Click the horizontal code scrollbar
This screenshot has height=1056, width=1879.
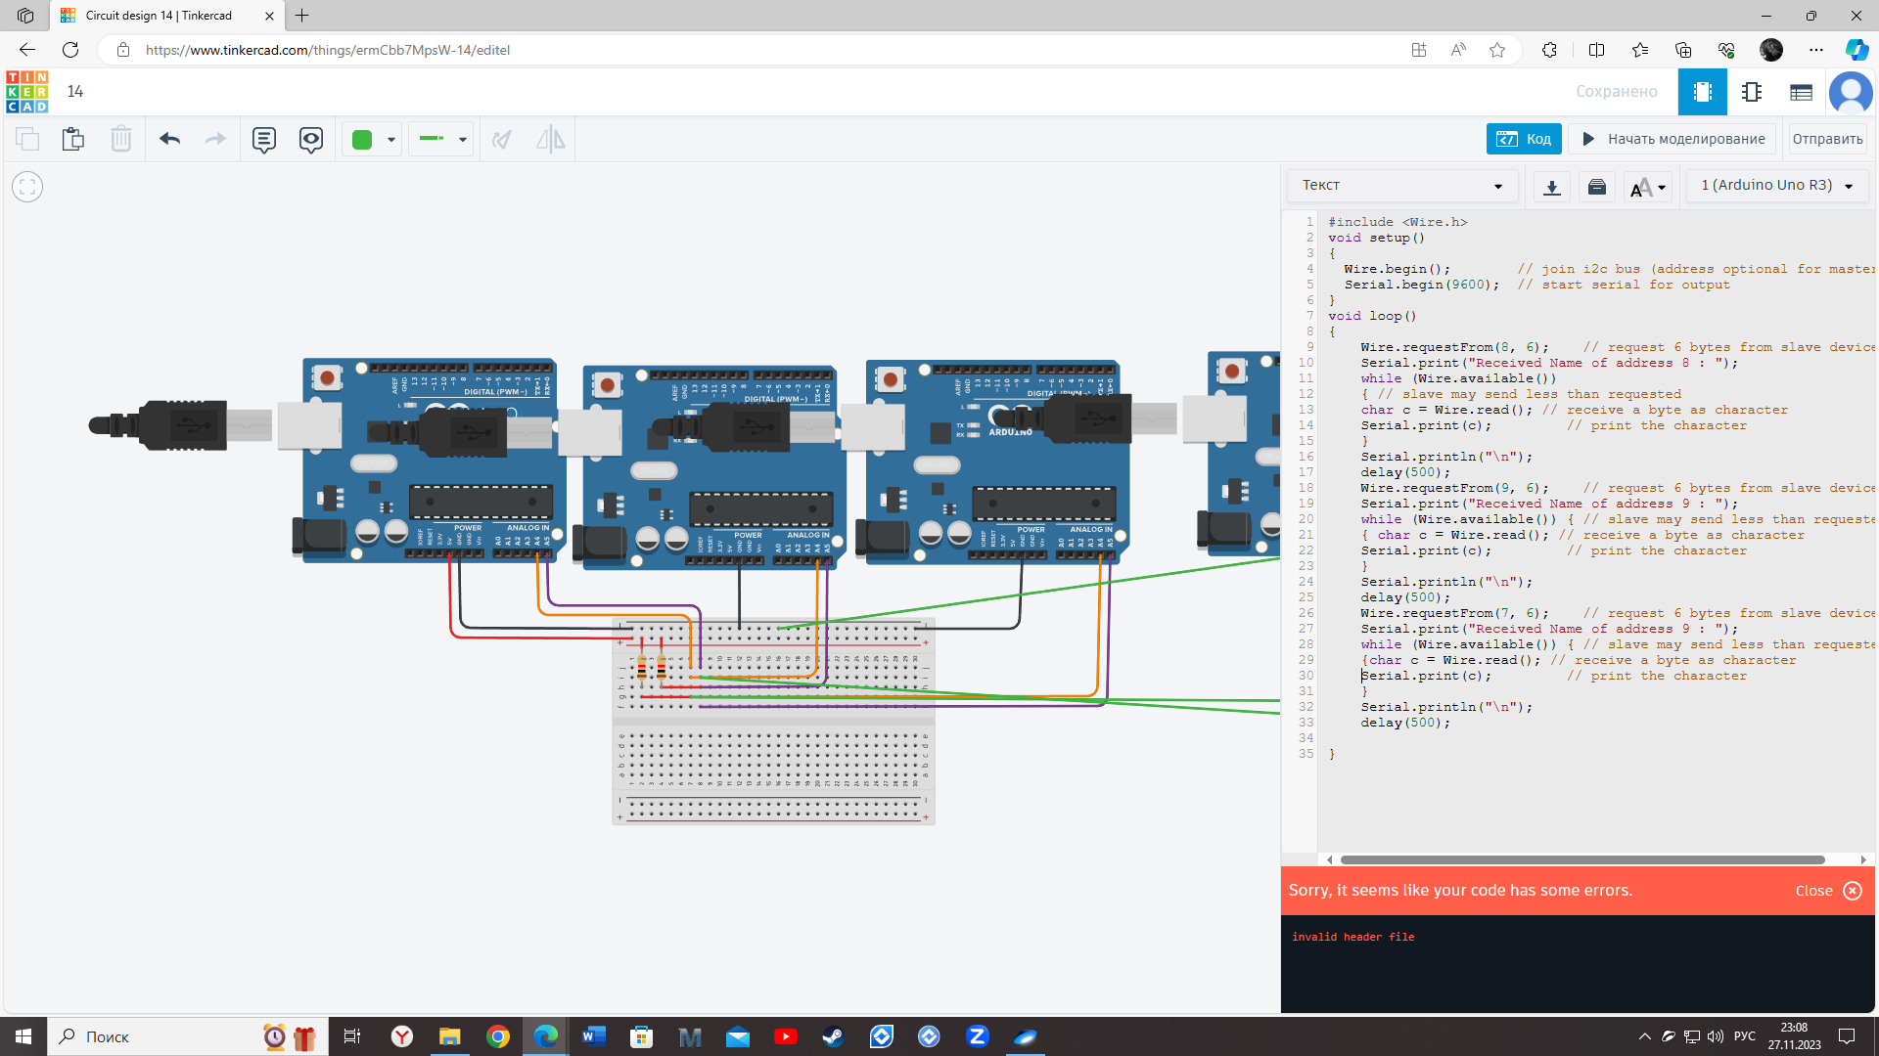pos(1582,859)
